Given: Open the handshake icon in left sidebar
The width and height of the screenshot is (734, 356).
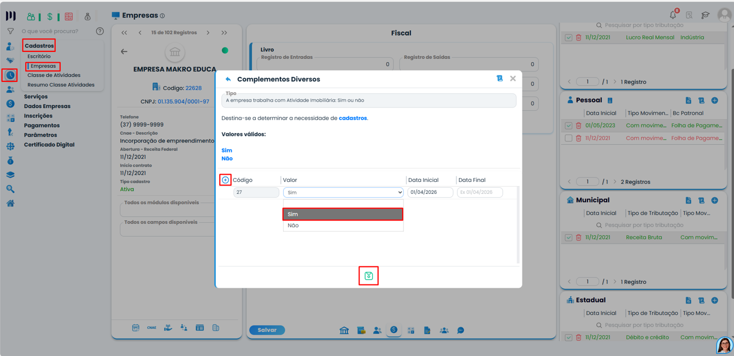Looking at the screenshot, I should pyautogui.click(x=10, y=61).
